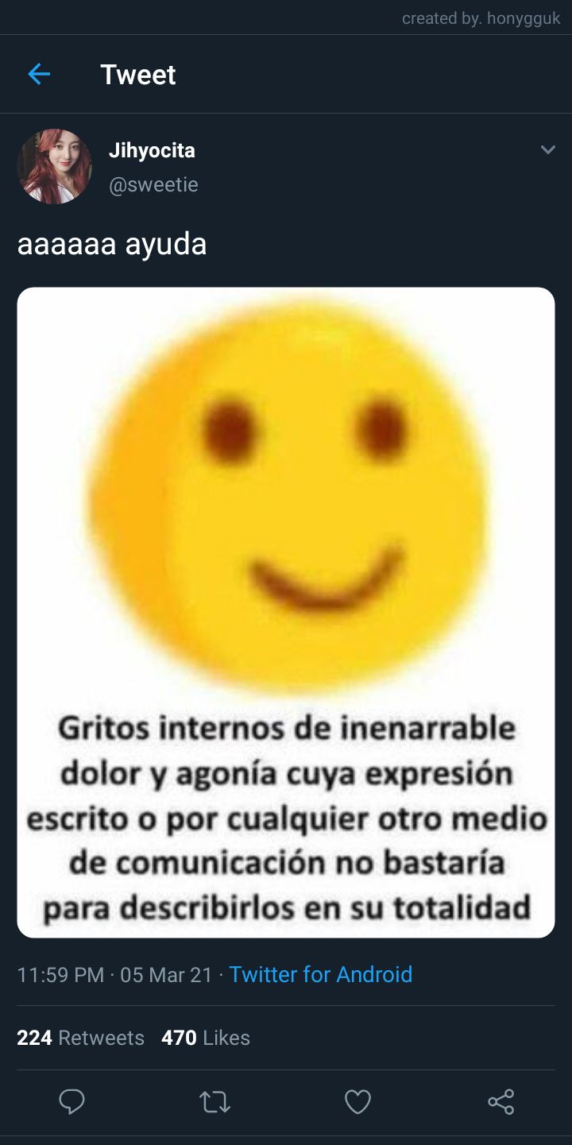572x1145 pixels.
Task: Reply using the speech bubble icon
Action: (71, 1101)
